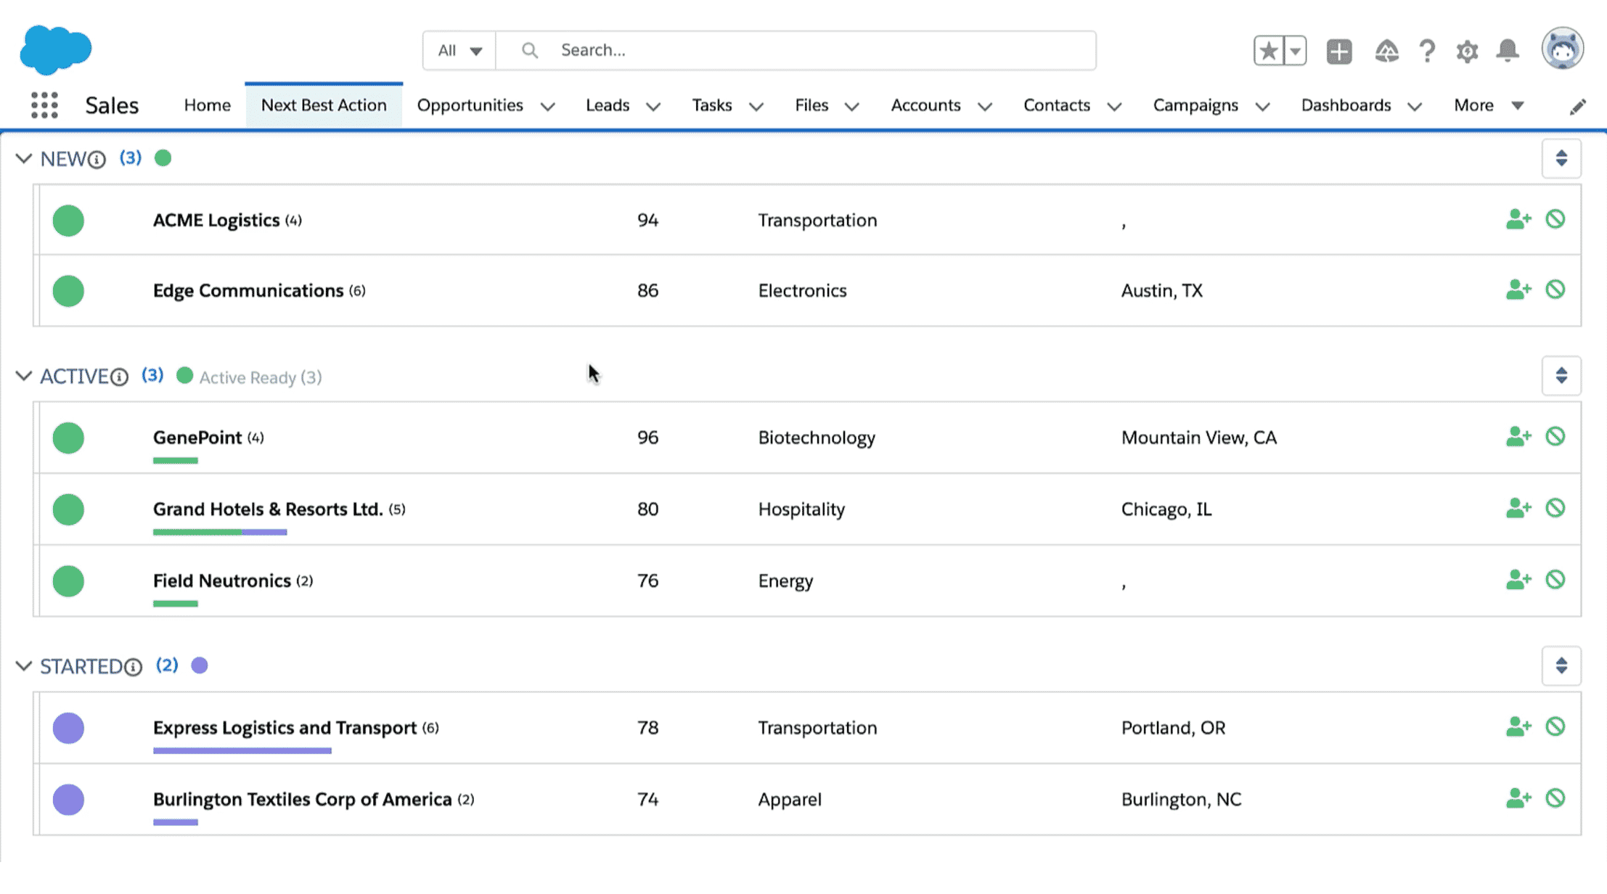Click the pencil edit navigation icon
Viewport: 1607px width, 894px height.
[1577, 107]
